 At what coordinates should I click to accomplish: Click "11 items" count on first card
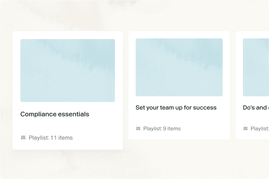(x=62, y=138)
